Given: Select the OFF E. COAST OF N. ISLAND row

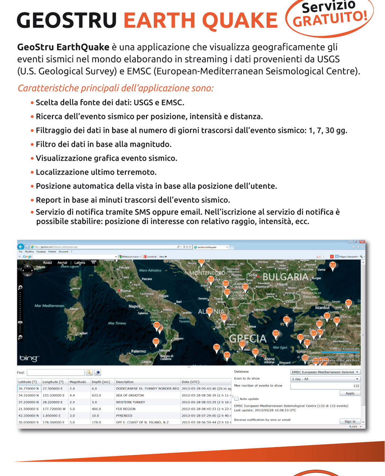Looking at the screenshot, I should tap(124, 422).
